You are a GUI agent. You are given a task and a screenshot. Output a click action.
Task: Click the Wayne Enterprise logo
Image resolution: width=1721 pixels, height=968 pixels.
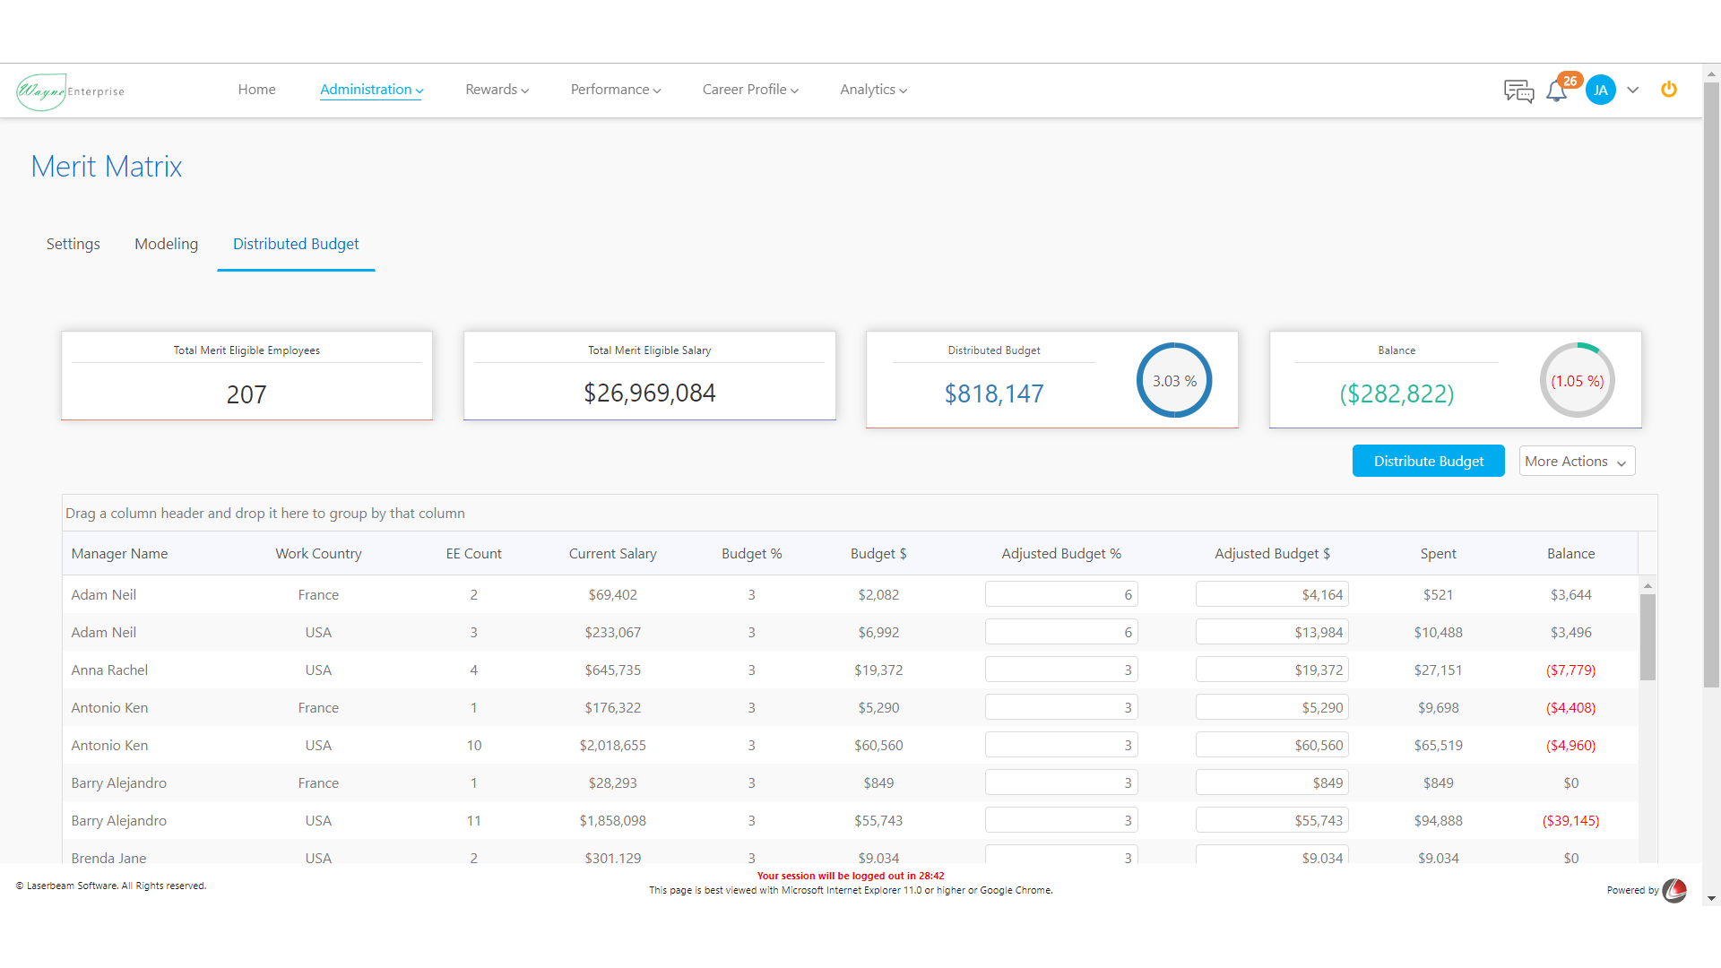coord(71,91)
